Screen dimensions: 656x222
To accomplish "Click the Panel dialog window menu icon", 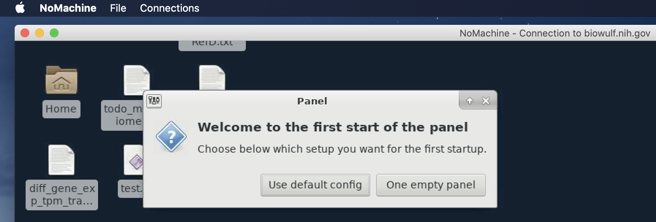I will pos(154,101).
